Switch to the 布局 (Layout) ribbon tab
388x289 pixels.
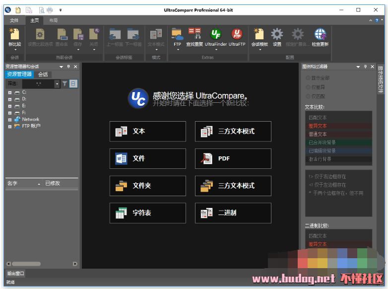point(54,20)
